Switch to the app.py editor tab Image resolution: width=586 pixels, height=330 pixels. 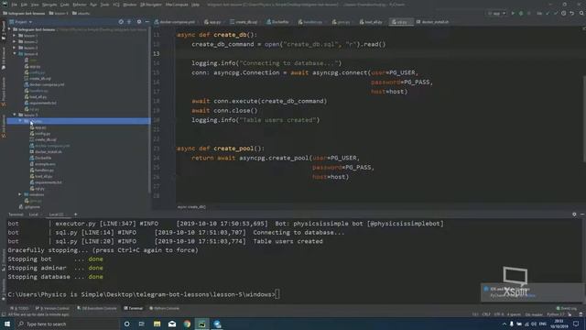pos(212,22)
